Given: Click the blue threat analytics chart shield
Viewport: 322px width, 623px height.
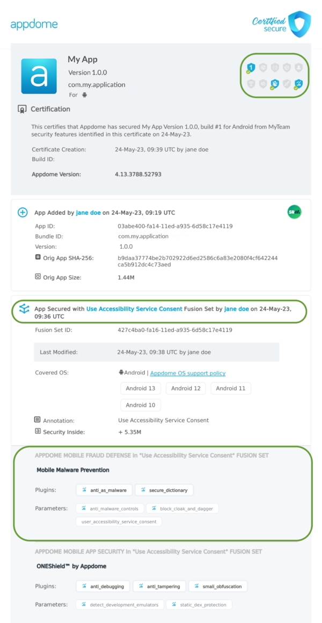Looking at the screenshot, I should pos(298,84).
